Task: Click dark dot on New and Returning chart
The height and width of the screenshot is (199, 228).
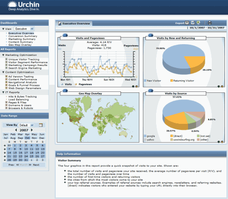Action: (218, 86)
